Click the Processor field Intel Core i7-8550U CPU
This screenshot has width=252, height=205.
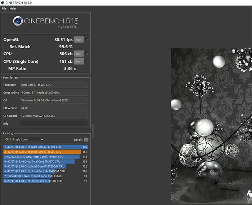click(x=54, y=85)
